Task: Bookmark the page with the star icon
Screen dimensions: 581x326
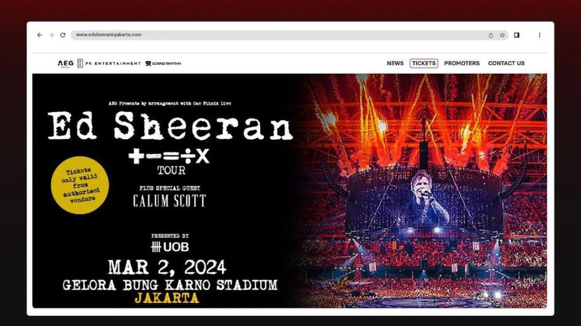Action: pos(503,35)
